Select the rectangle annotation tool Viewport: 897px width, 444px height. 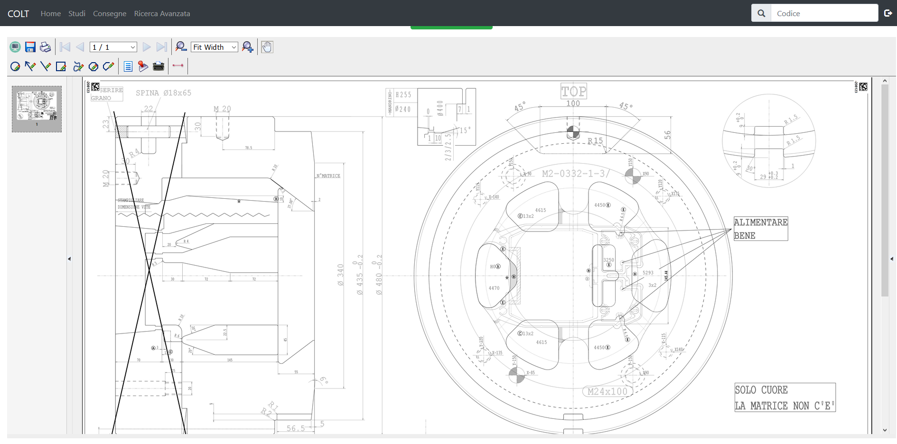[x=61, y=66]
